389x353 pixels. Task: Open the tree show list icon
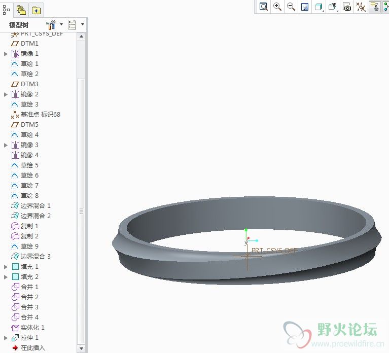[72, 24]
